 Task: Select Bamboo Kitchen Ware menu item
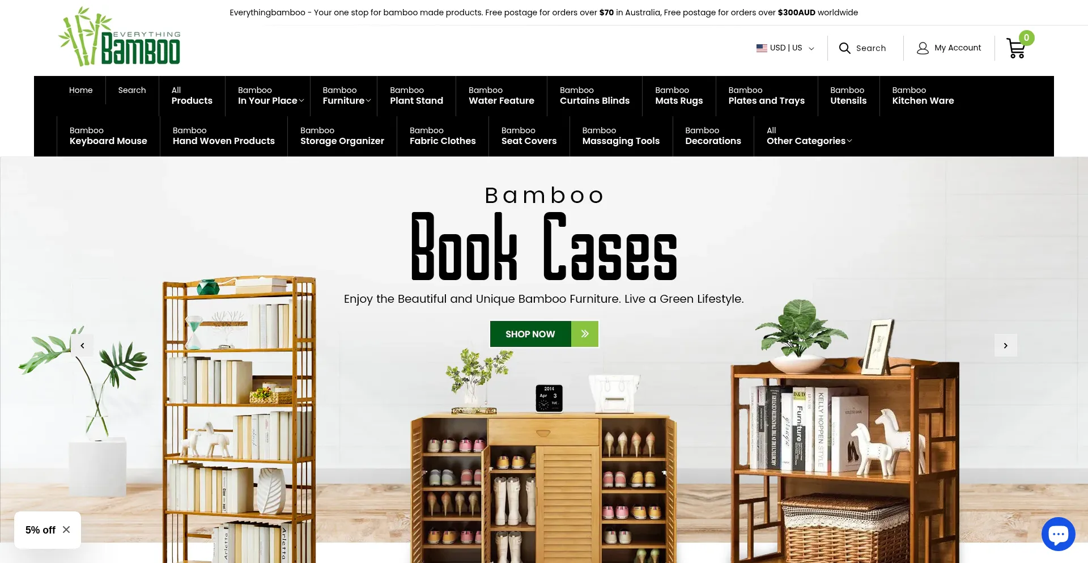pyautogui.click(x=923, y=96)
